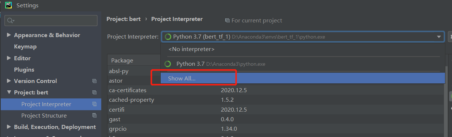This screenshot has width=452, height=137.
Task: Expand Build, Execution, Deployment section
Action: click(x=9, y=127)
